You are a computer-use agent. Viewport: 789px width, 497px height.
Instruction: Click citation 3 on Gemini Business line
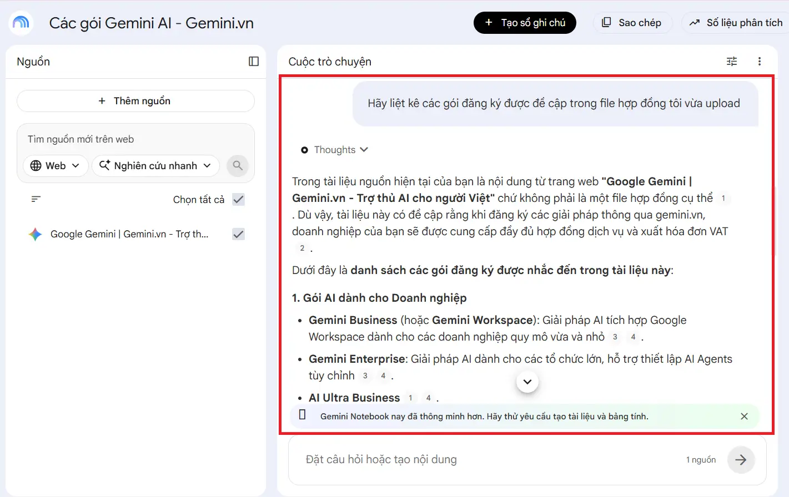[615, 337]
